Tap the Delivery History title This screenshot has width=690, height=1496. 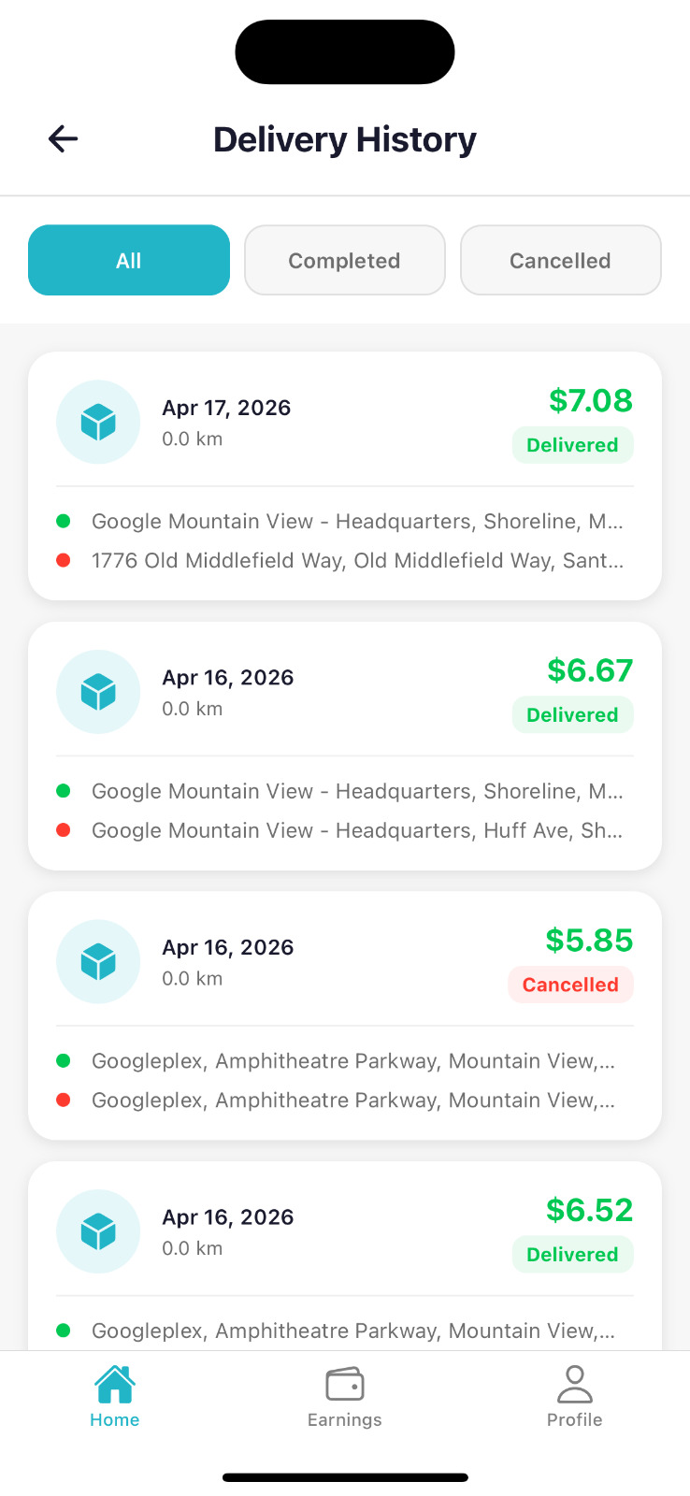(x=345, y=140)
